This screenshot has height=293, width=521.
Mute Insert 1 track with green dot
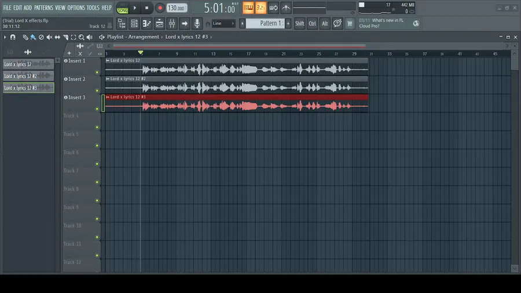coord(97,72)
